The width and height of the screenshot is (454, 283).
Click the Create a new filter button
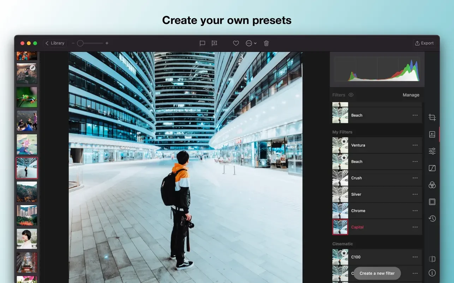pos(377,273)
